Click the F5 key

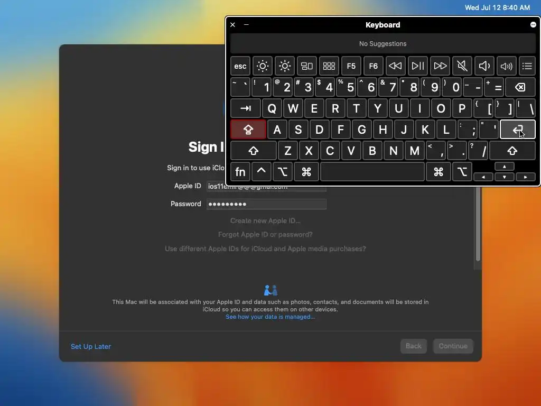coord(351,66)
